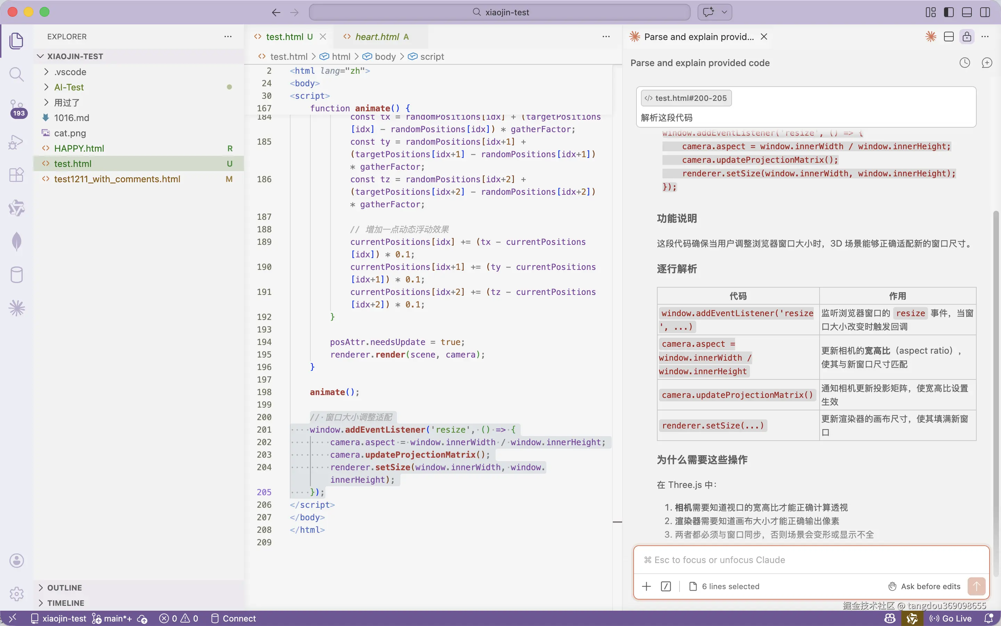Open the Search view in activity bar
This screenshot has width=1001, height=626.
(17, 74)
